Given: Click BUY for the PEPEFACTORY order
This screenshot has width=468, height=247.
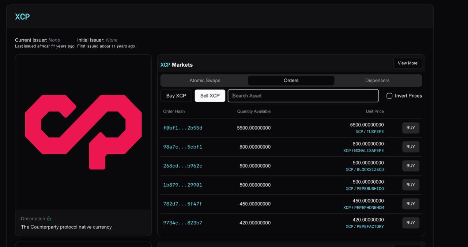Looking at the screenshot, I should [411, 223].
